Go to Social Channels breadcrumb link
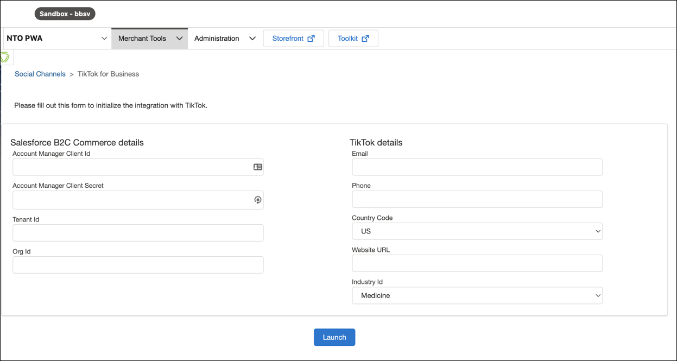Image resolution: width=677 pixels, height=361 pixels. [40, 74]
